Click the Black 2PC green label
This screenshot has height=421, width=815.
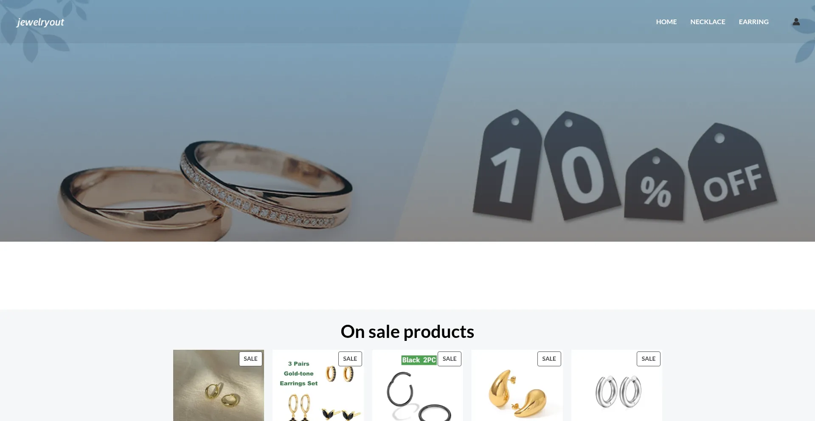pos(419,360)
